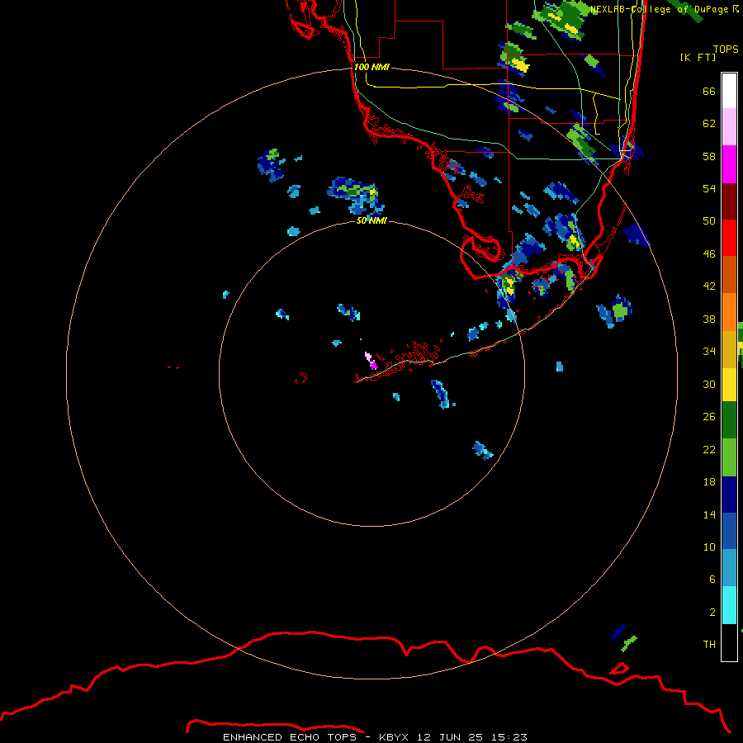
Task: Click the 66 value on the legend
Action: click(709, 91)
